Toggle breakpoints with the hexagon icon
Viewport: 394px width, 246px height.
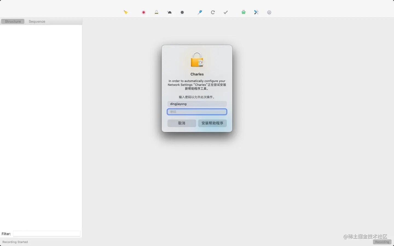click(x=182, y=12)
